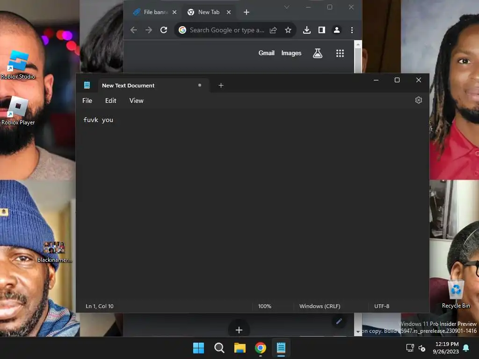Viewport: 479px width, 359px height.
Task: Open Chrome tab search dropdown arrow
Action: click(x=287, y=7)
